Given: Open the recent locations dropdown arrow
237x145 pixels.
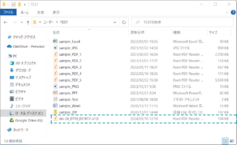Looking at the screenshot, I should [22, 22].
